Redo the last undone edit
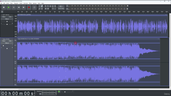171x96 pixels. click(55, 9)
